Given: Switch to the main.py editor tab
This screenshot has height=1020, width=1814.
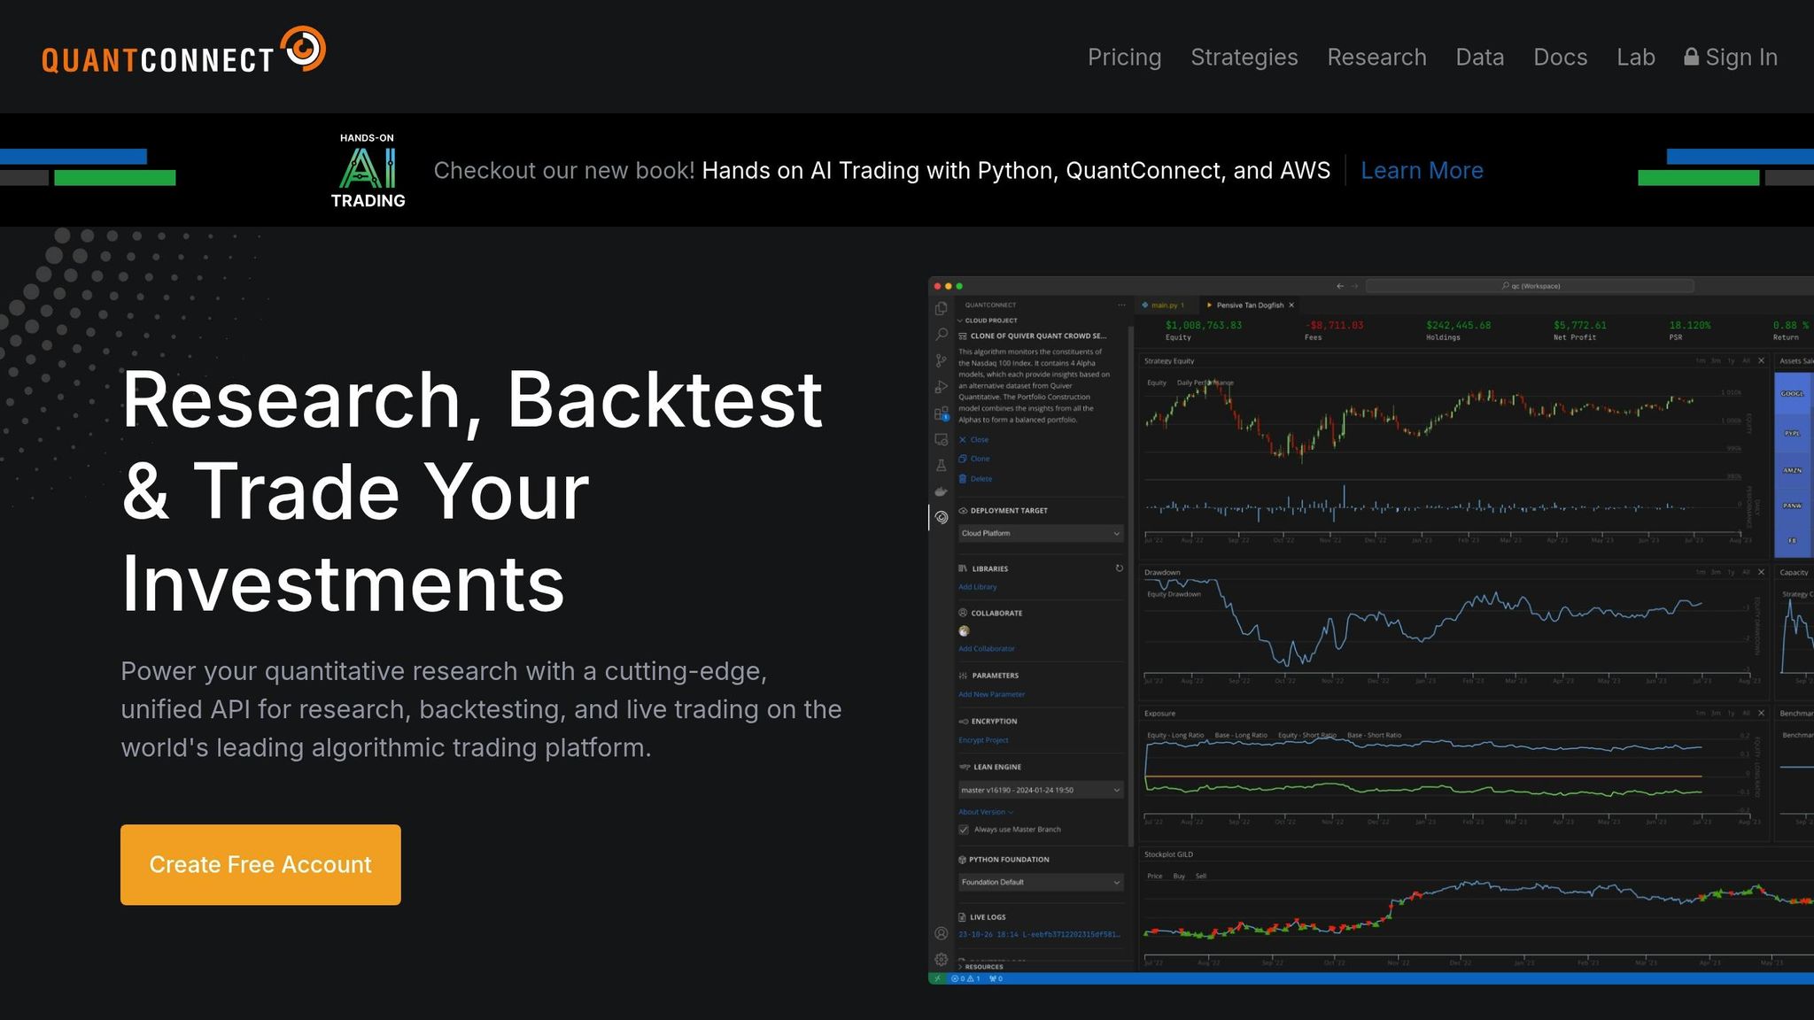Looking at the screenshot, I should tap(1164, 305).
